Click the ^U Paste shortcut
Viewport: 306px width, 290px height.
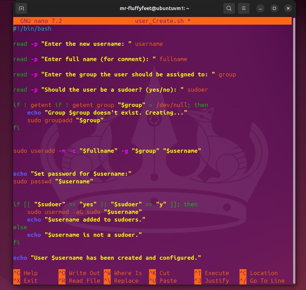tap(163, 281)
